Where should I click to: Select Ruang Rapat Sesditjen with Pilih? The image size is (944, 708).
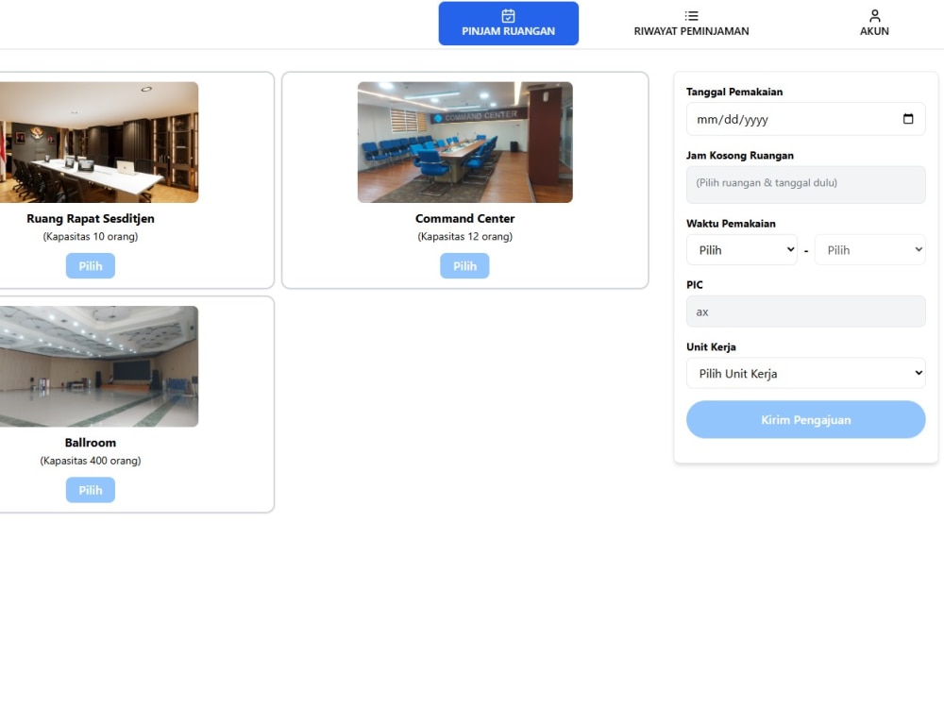pos(91,266)
